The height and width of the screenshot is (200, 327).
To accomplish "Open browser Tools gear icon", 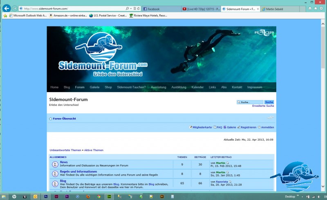I will click(x=321, y=8).
